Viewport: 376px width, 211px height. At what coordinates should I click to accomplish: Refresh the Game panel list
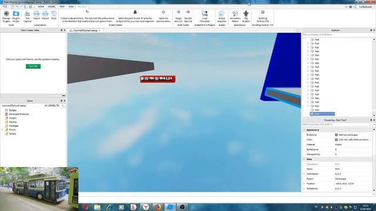coord(63,105)
